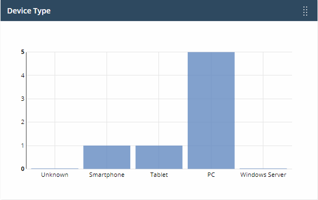318x200 pixels.
Task: Click the dark blue widget header bar
Action: 159,11
